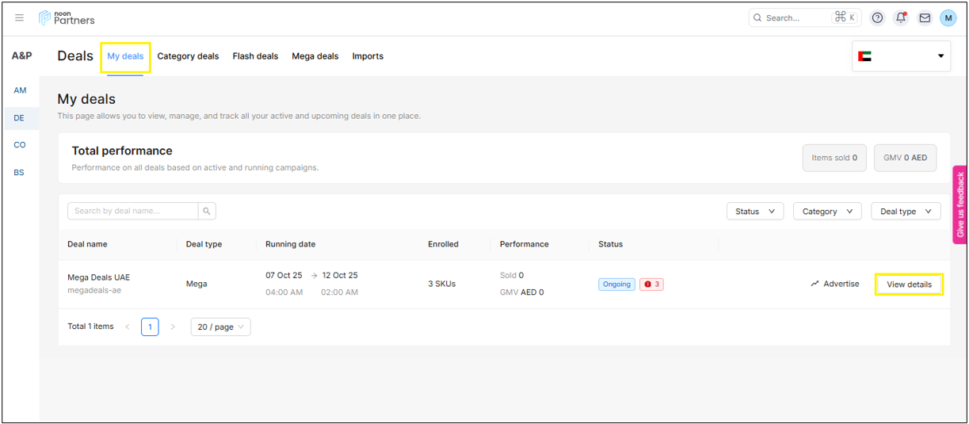
Task: Click View details for Mega Deals UAE
Action: (909, 285)
